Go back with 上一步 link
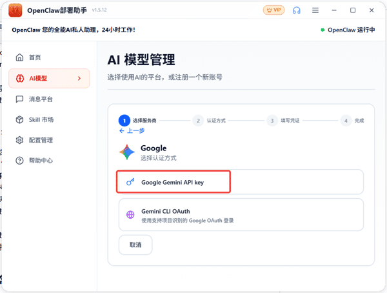The width and height of the screenshot is (387, 293). click(132, 131)
